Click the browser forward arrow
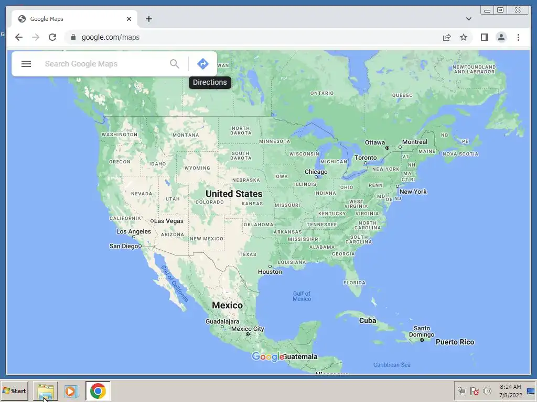This screenshot has height=402, width=537. [36, 37]
